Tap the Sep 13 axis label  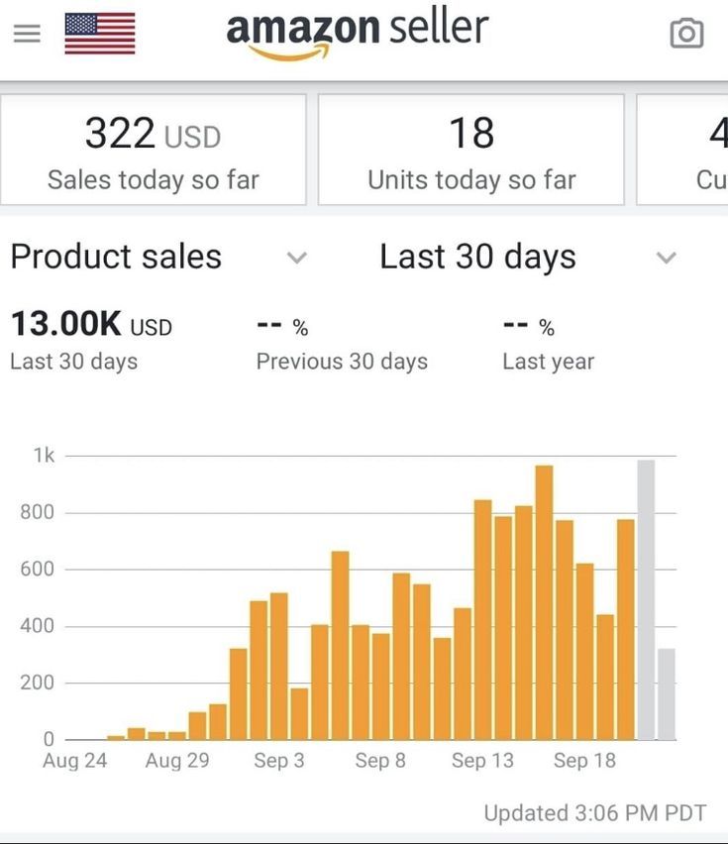coord(482,761)
